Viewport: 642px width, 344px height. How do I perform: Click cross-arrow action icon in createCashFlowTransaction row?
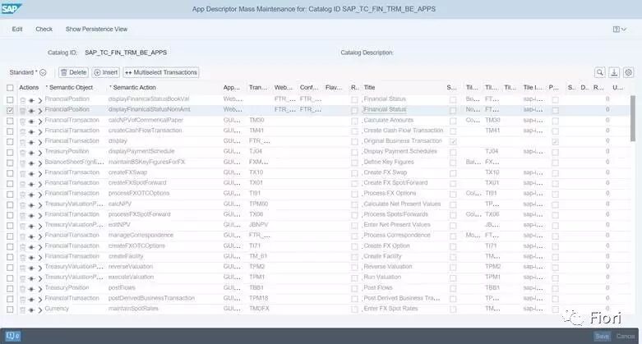coord(31,131)
